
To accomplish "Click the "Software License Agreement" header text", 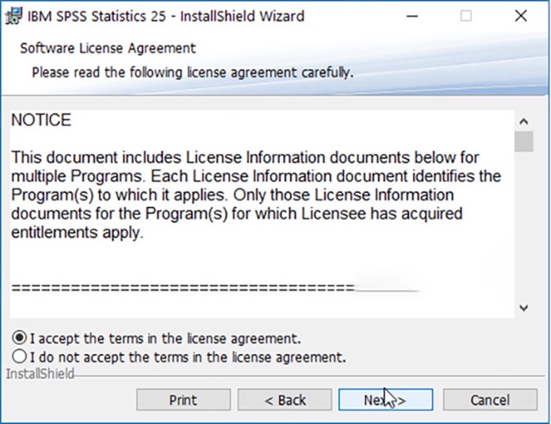I will click(108, 48).
